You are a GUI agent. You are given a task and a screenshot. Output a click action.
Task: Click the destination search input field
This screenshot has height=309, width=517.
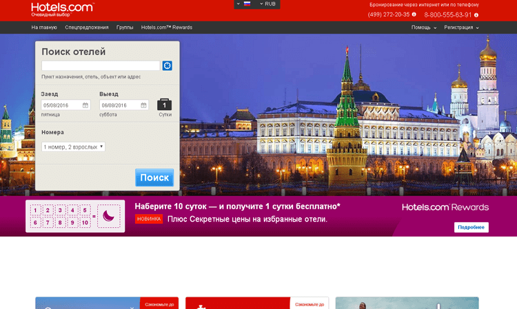pyautogui.click(x=101, y=65)
